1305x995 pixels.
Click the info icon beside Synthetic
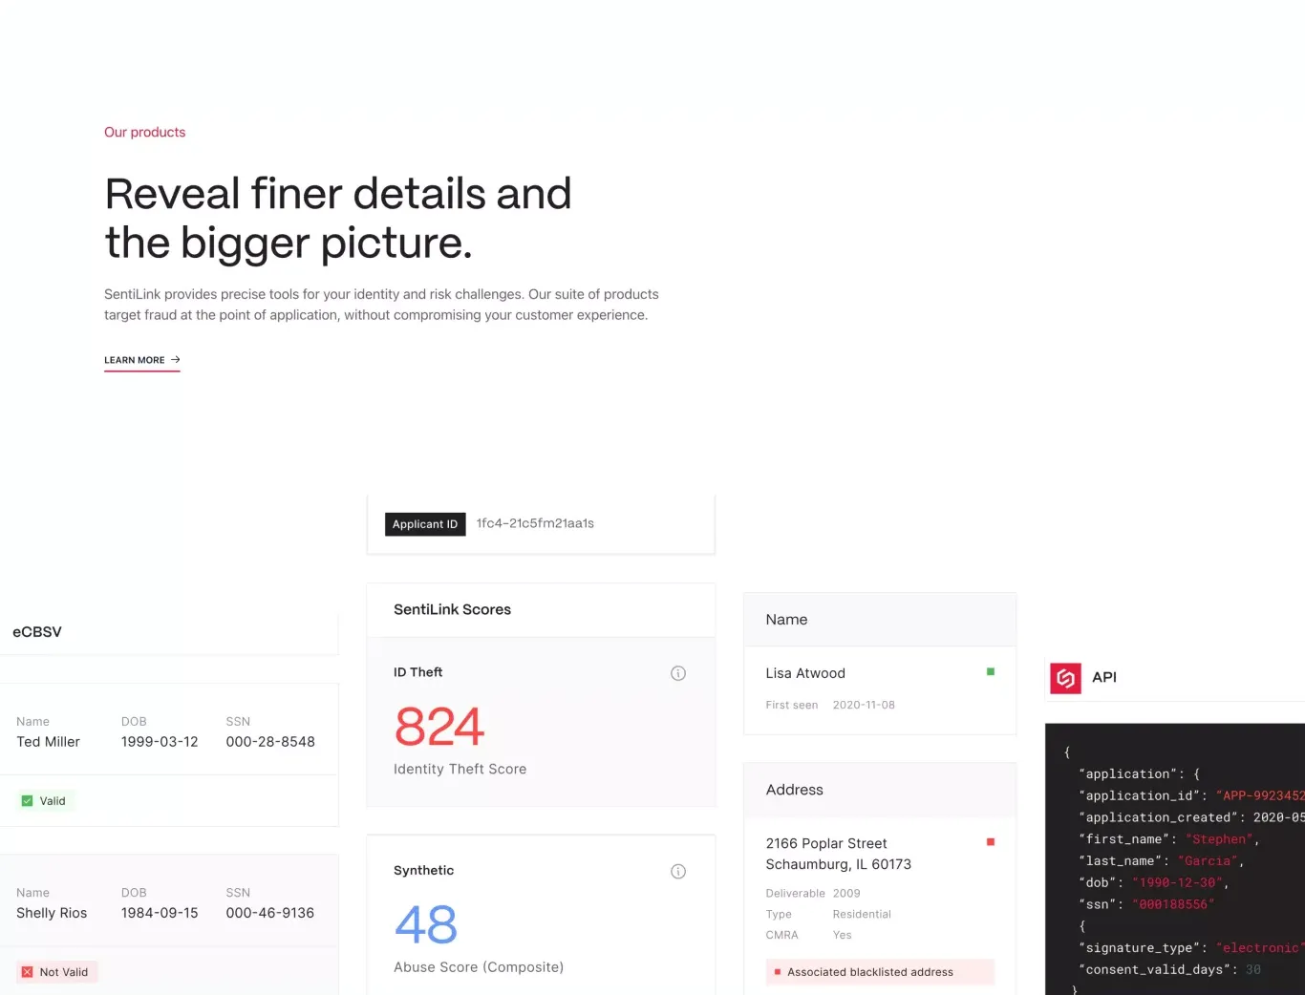(678, 871)
